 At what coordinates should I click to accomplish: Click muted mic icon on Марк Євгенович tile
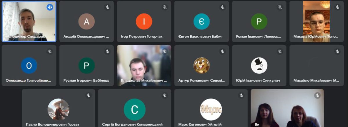(x=241, y=95)
